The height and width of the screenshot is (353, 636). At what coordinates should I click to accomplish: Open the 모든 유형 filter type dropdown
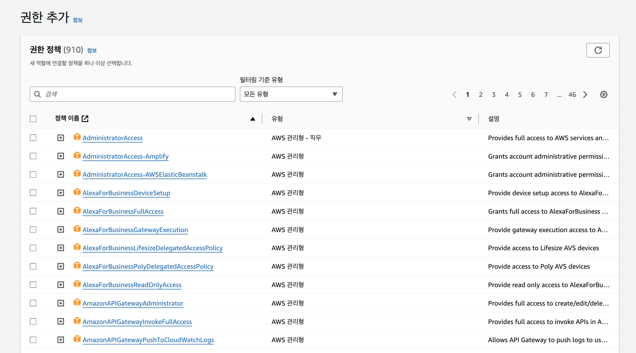click(x=291, y=94)
